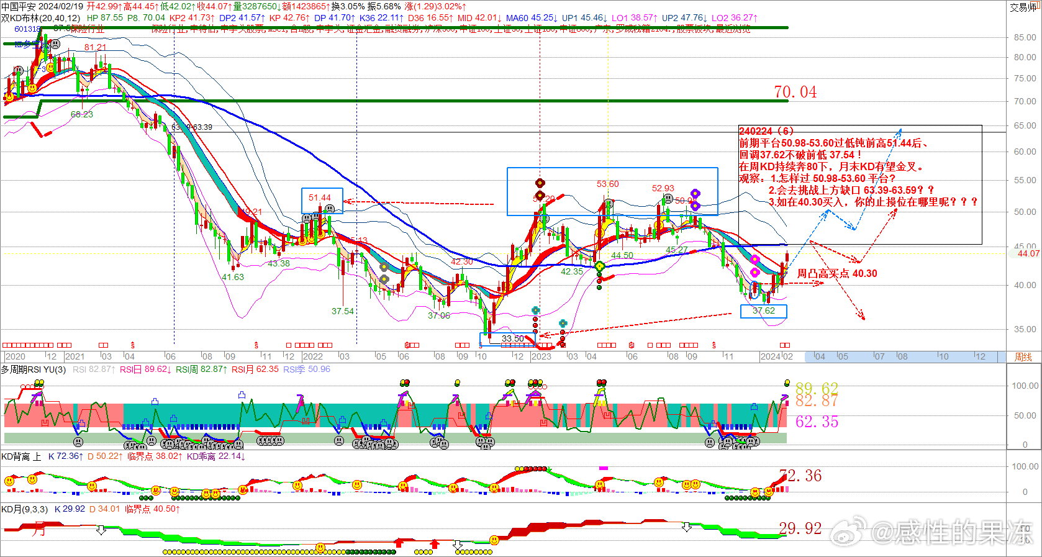Screen dimensions: 1042x557
Task: Click the 41.63 trough label
Action: pos(233,278)
